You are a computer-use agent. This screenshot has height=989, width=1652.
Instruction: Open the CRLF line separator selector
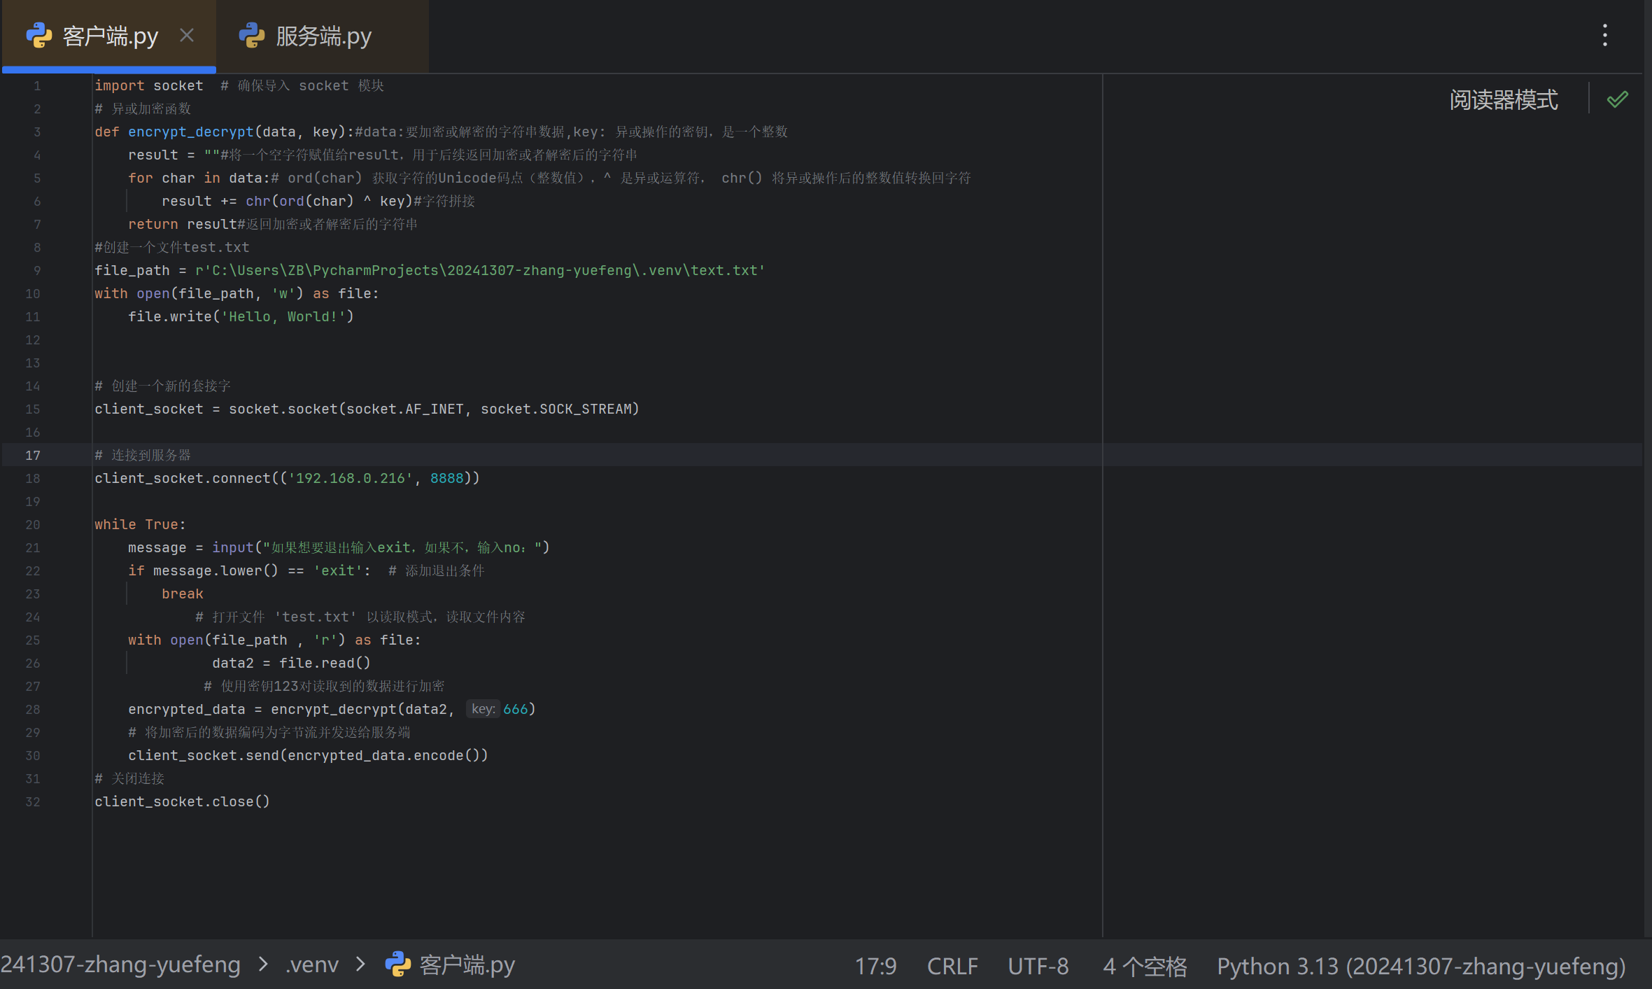coord(952,966)
